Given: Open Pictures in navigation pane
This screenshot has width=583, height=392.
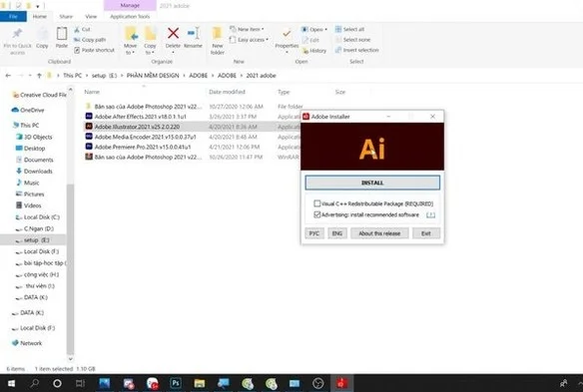Looking at the screenshot, I should 30,194.
